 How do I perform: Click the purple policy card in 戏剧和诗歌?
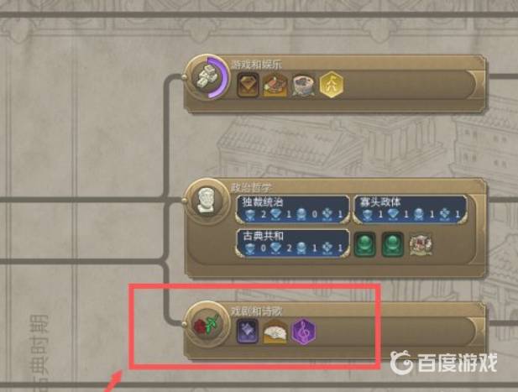(248, 332)
